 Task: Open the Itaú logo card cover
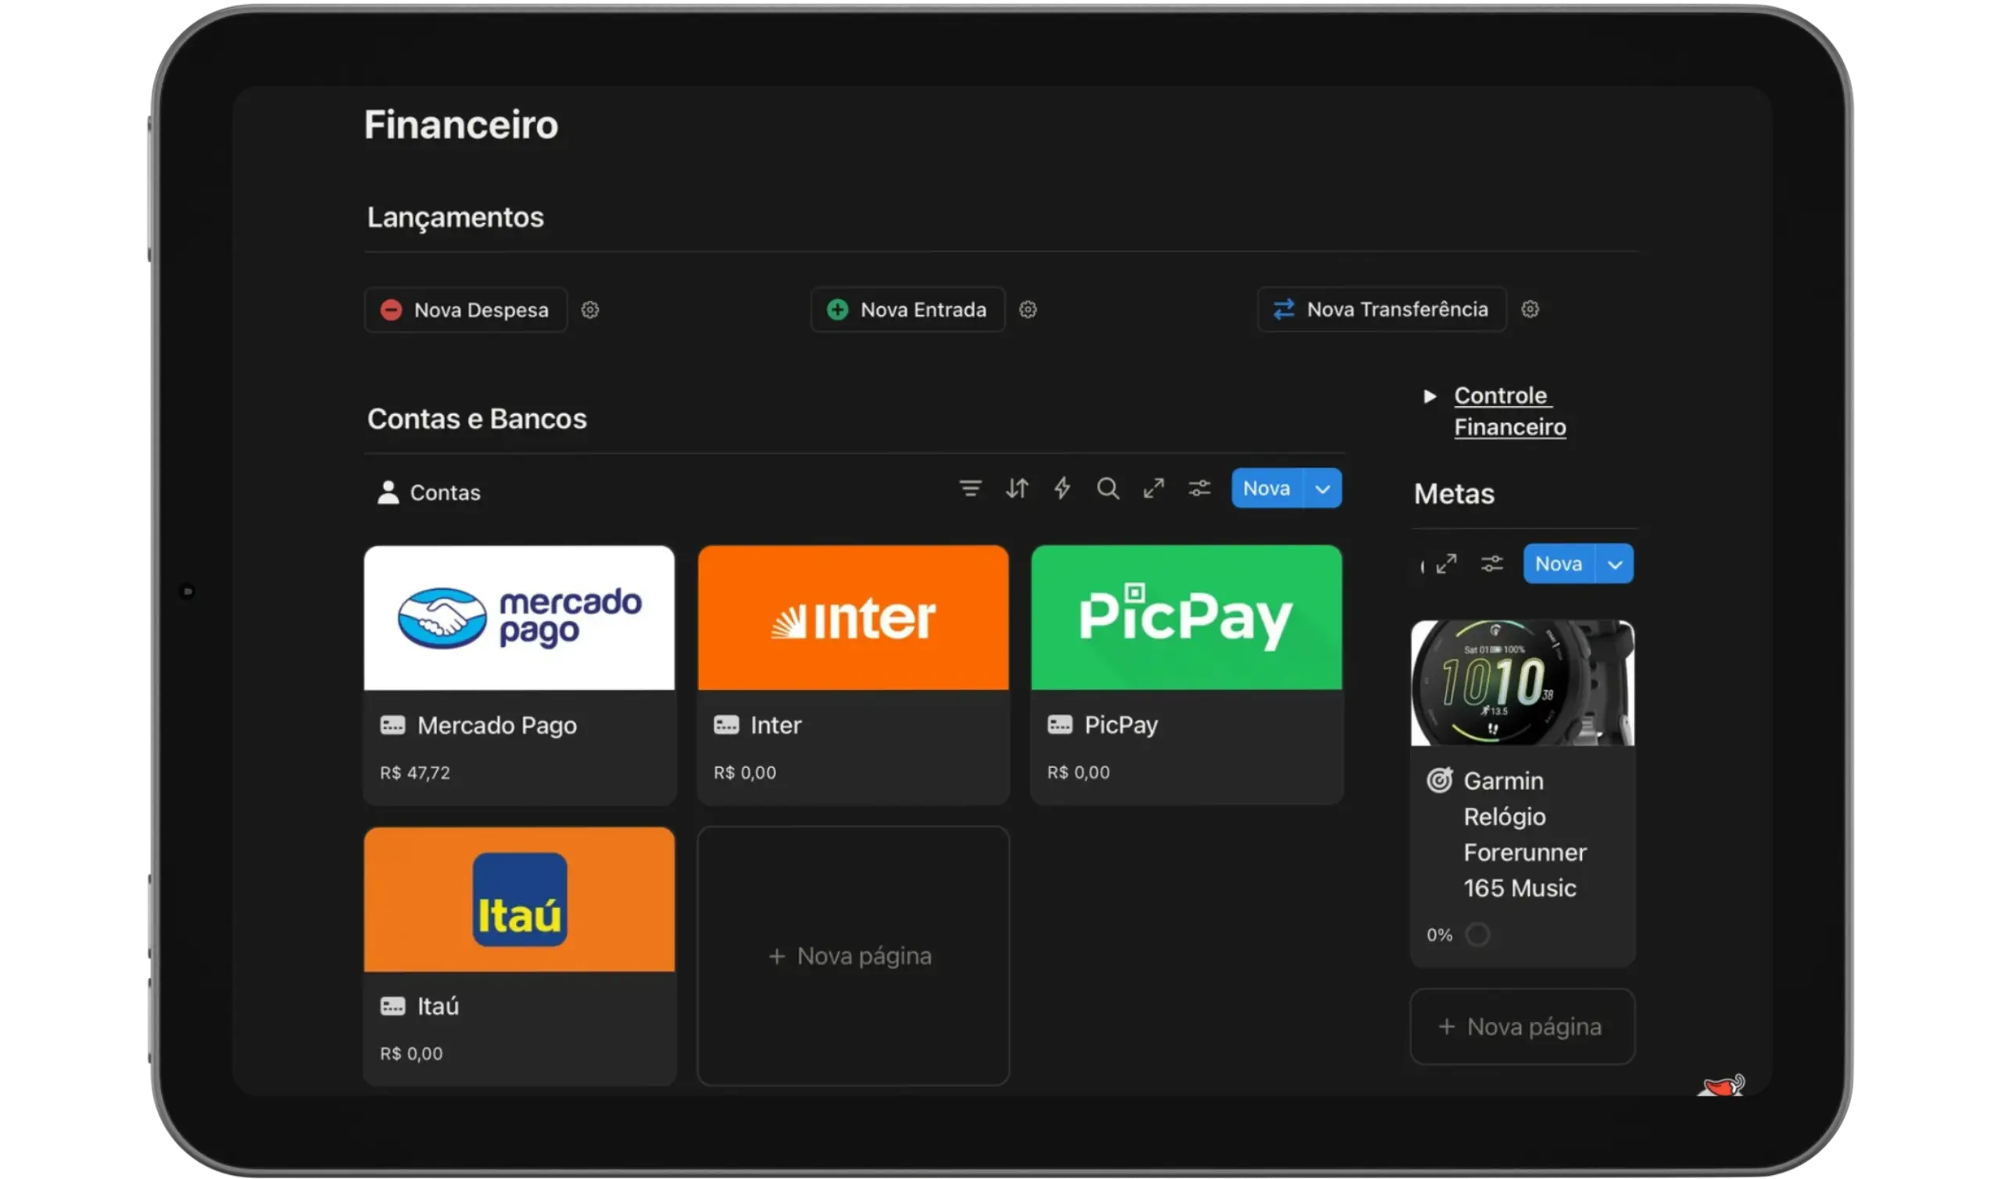(x=519, y=899)
